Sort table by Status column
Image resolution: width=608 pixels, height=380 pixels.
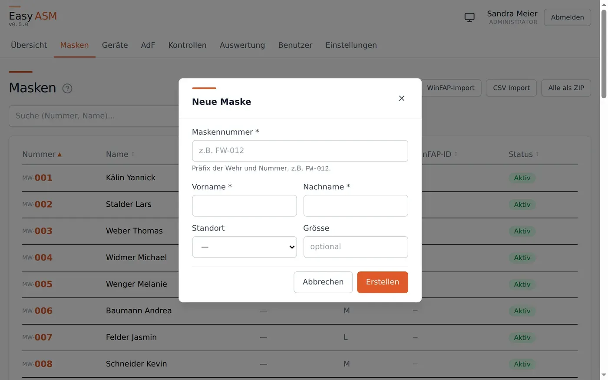point(524,154)
